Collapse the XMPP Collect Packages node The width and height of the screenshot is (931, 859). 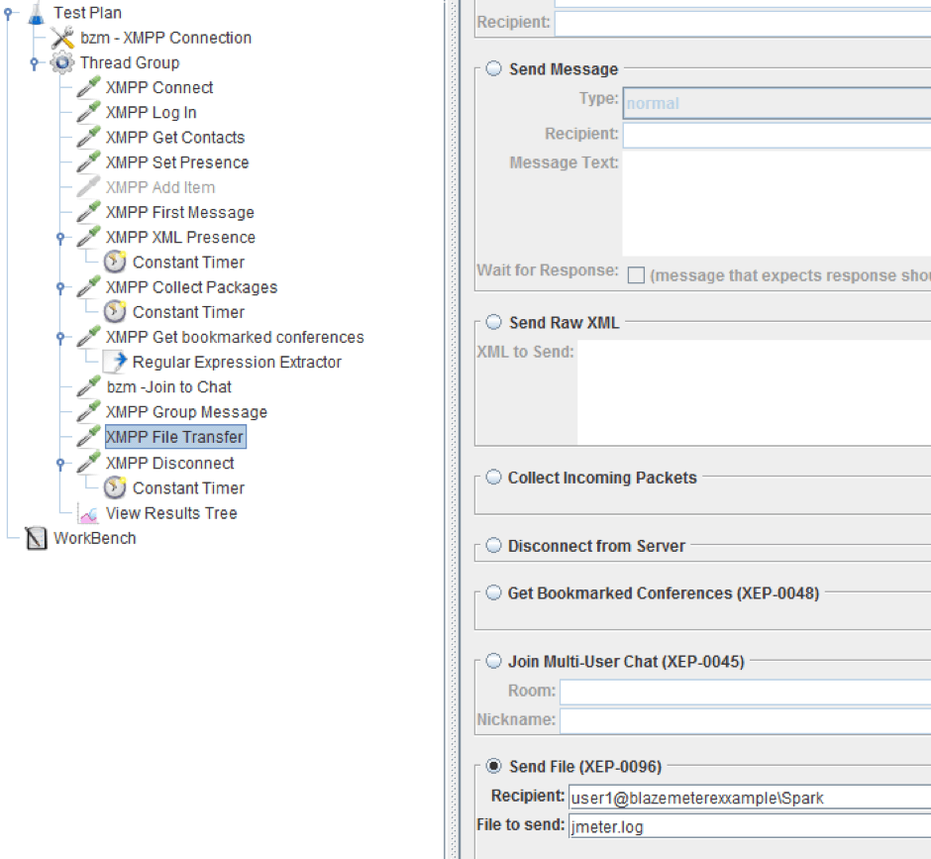pos(60,287)
